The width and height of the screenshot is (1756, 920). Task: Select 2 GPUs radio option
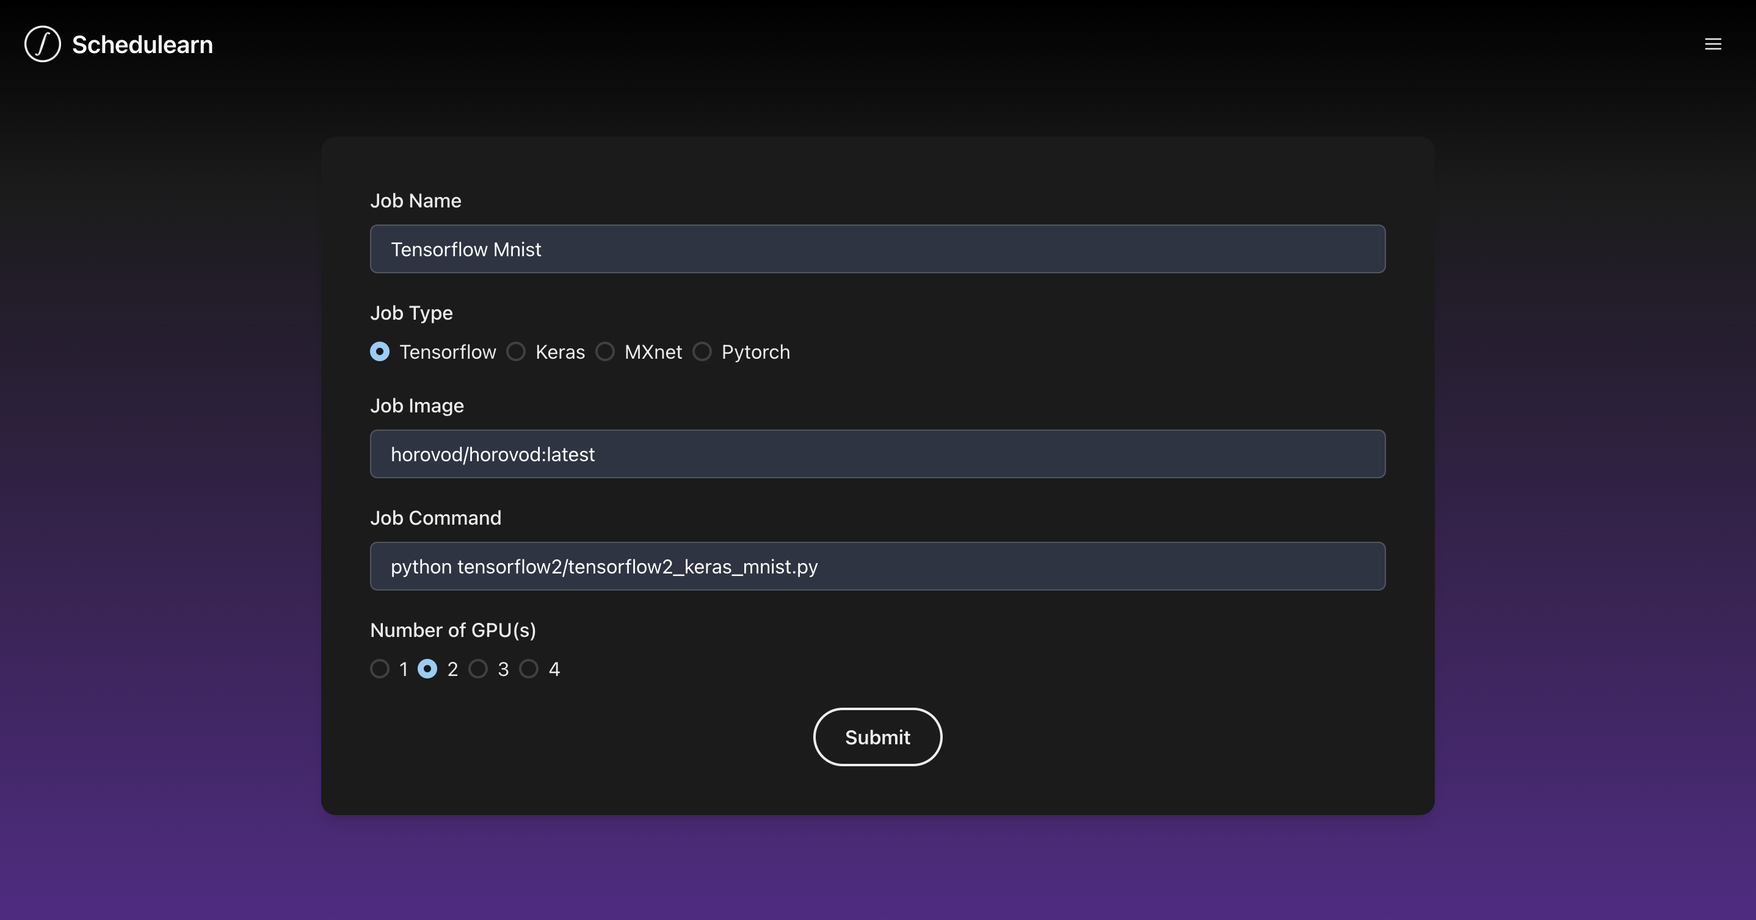427,669
